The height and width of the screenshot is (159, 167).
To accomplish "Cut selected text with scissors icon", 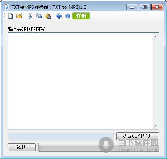I will tap(30, 16).
